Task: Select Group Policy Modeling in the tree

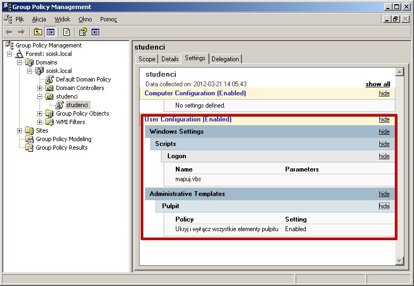Action: click(63, 139)
